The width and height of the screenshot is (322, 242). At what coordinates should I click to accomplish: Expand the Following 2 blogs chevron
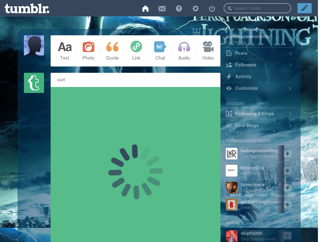(x=290, y=114)
